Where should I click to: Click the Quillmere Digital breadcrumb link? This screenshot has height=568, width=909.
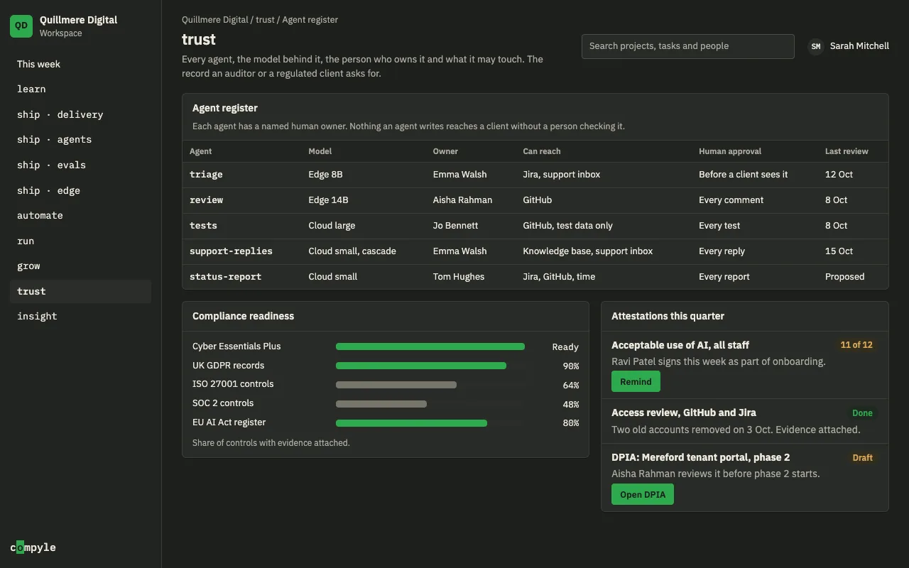(215, 20)
